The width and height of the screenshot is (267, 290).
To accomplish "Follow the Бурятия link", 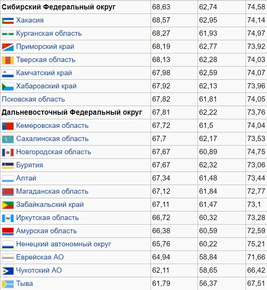I will point(30,165).
